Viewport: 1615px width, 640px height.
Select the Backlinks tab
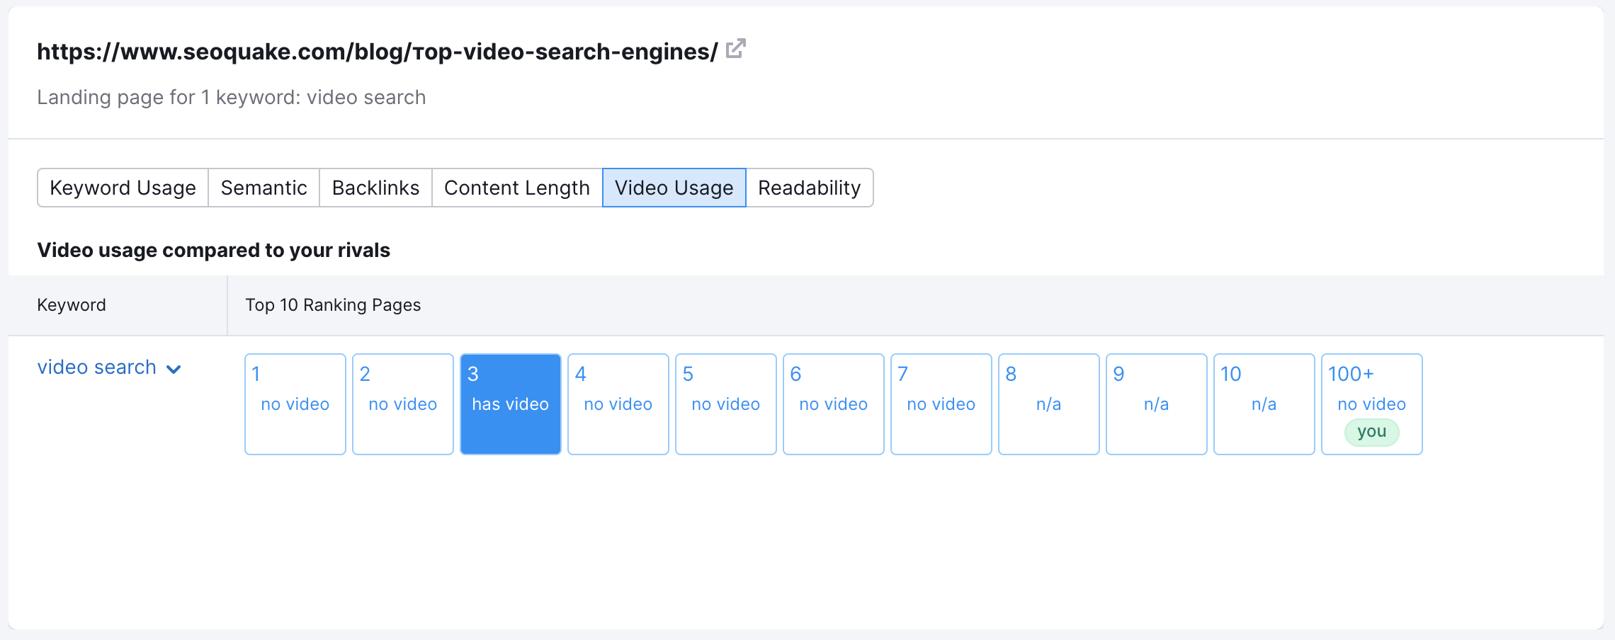click(x=375, y=188)
